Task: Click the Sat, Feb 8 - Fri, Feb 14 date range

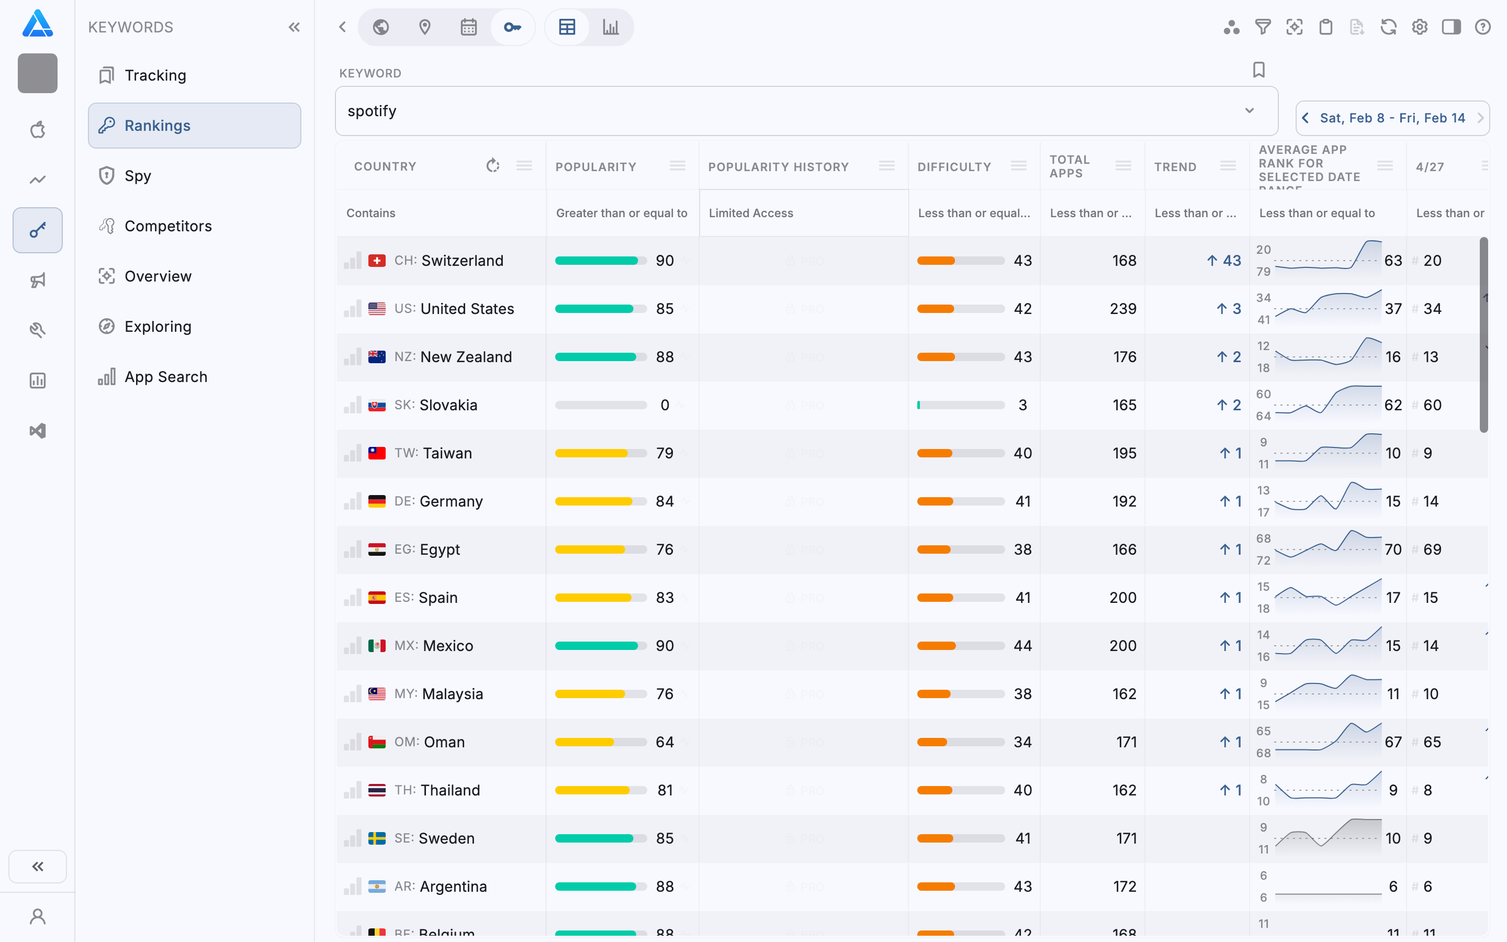Action: coord(1392,118)
